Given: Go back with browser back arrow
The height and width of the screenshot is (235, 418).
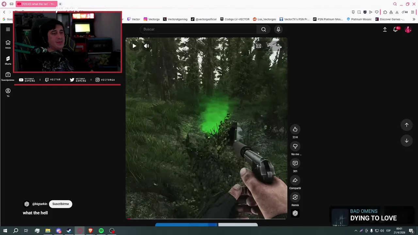Looking at the screenshot, I should pos(4,12).
